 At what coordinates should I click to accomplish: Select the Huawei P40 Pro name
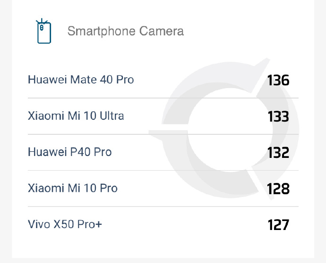pyautogui.click(x=69, y=152)
